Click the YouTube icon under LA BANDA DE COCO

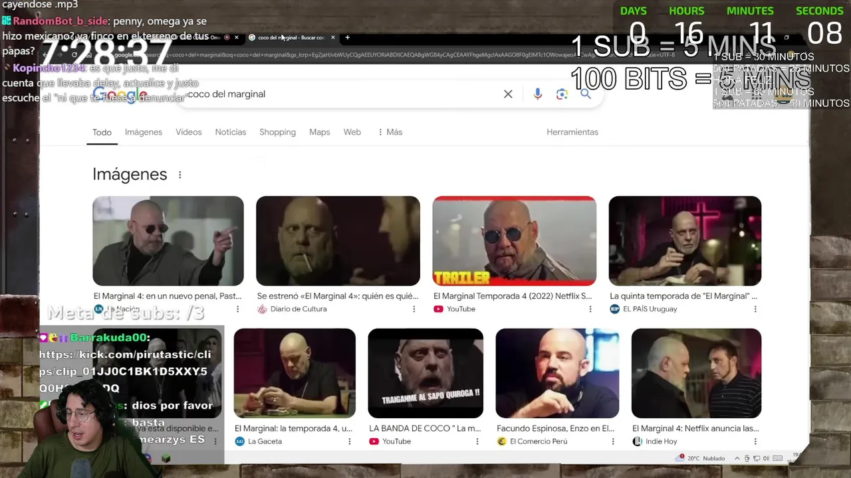pyautogui.click(x=374, y=441)
